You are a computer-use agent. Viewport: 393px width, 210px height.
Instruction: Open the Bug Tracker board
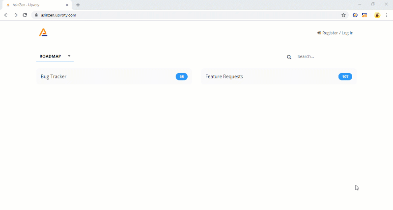tap(114, 77)
